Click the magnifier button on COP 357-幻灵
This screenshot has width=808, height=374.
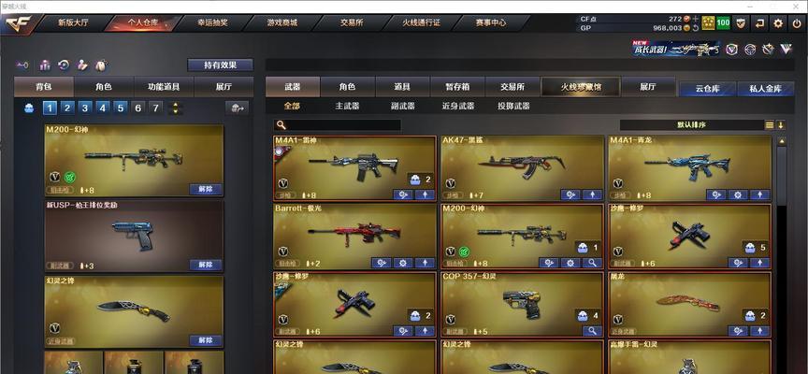[x=592, y=331]
